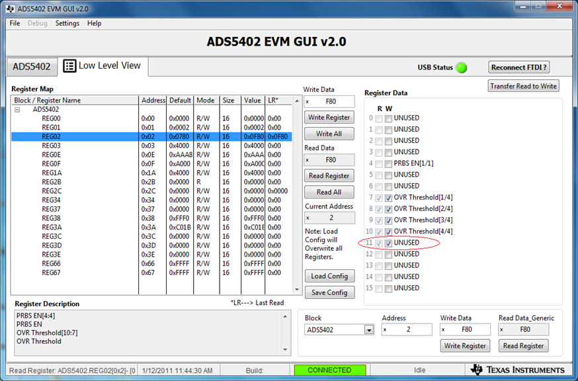
Task: Select the REG0E row
Action: 151,155
